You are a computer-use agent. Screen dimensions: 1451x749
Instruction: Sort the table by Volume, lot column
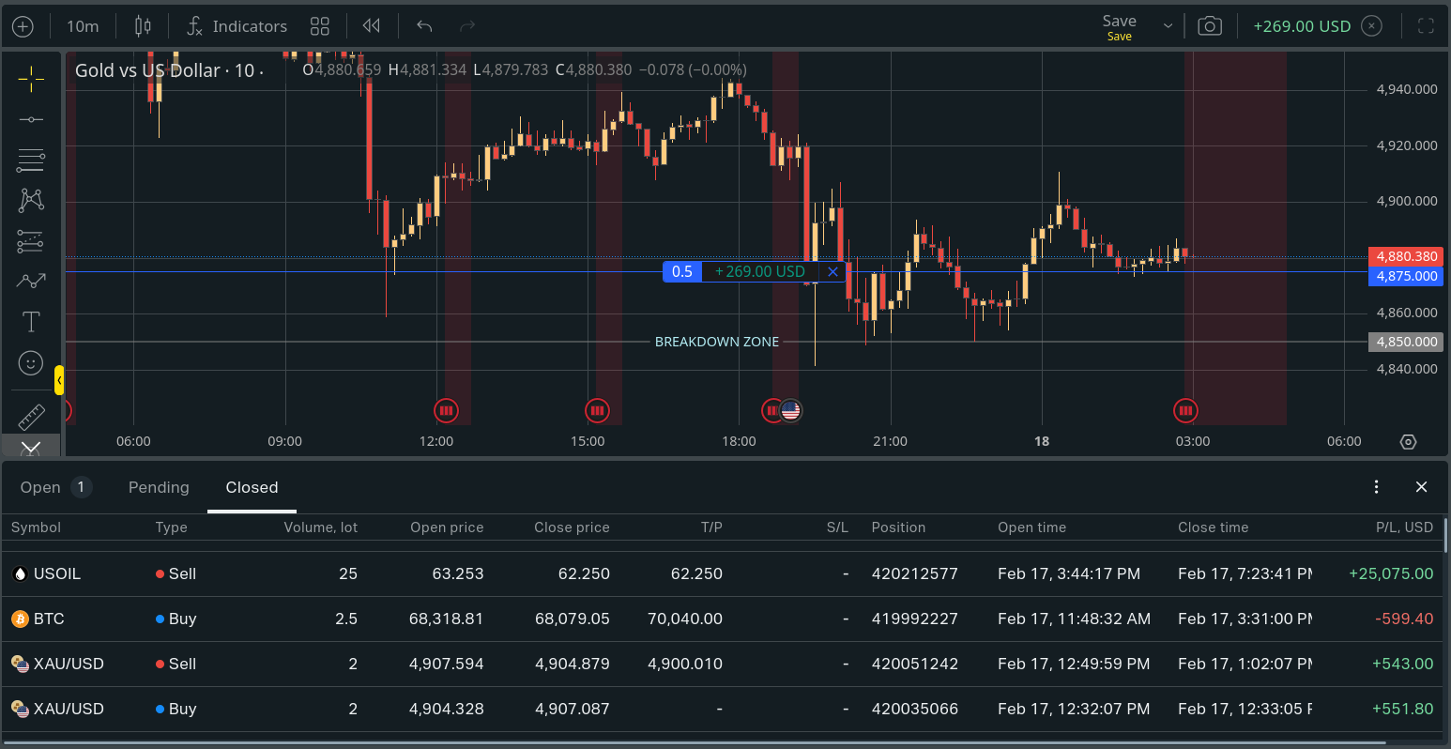[x=320, y=527]
